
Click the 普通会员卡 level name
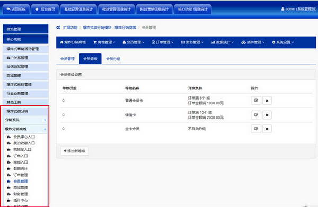click(x=134, y=101)
